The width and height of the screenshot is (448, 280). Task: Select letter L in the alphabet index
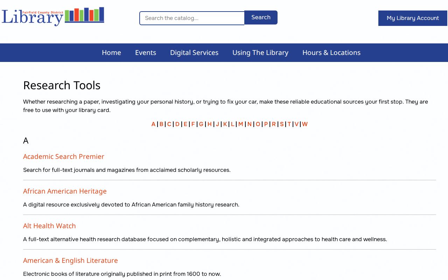click(233, 124)
